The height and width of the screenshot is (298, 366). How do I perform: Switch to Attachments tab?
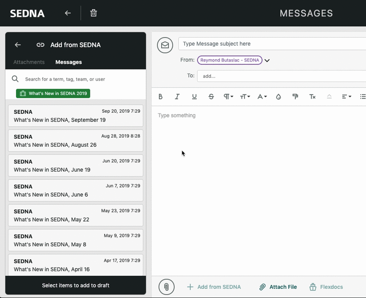pos(29,62)
